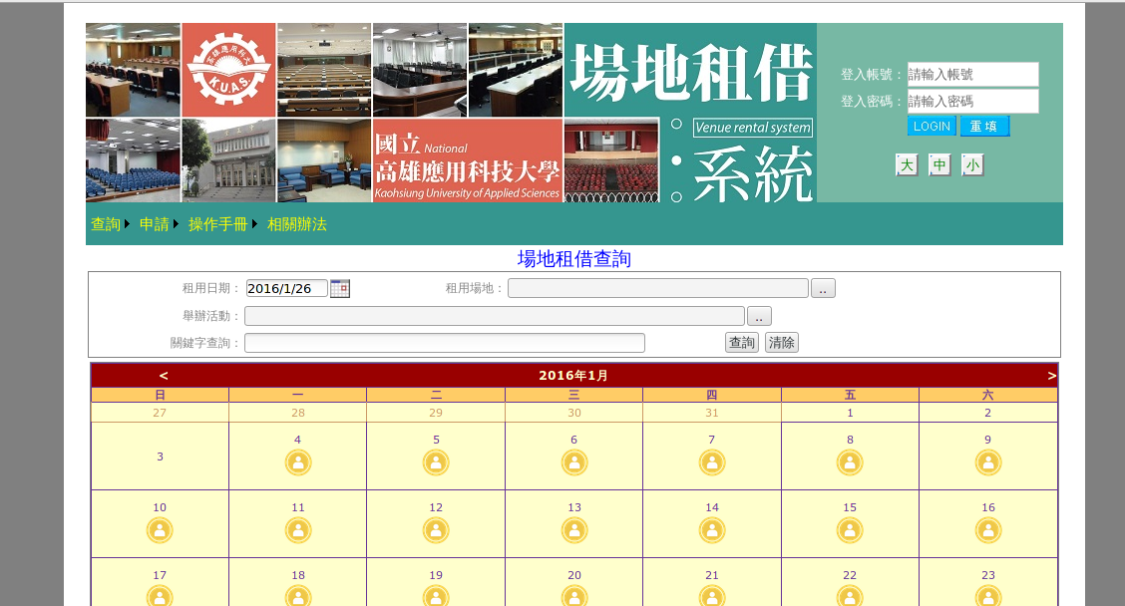Image resolution: width=1125 pixels, height=606 pixels.
Task: Click the blue sofa lounge photo
Action: (324, 160)
